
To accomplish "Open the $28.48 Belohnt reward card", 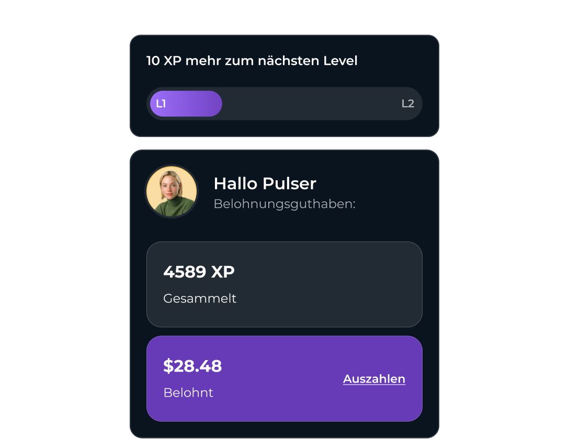I will (x=284, y=379).
